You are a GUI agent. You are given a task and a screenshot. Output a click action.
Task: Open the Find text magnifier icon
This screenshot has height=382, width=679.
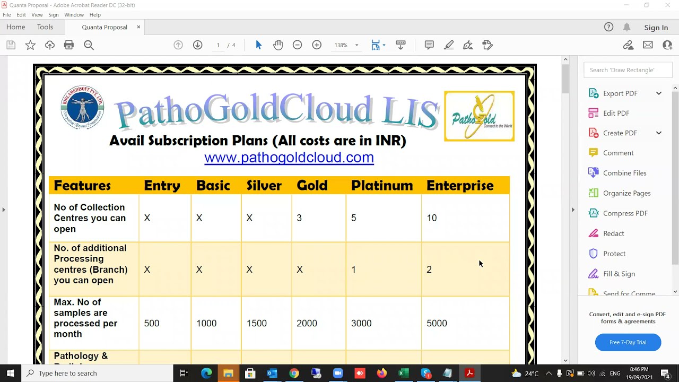pos(89,45)
